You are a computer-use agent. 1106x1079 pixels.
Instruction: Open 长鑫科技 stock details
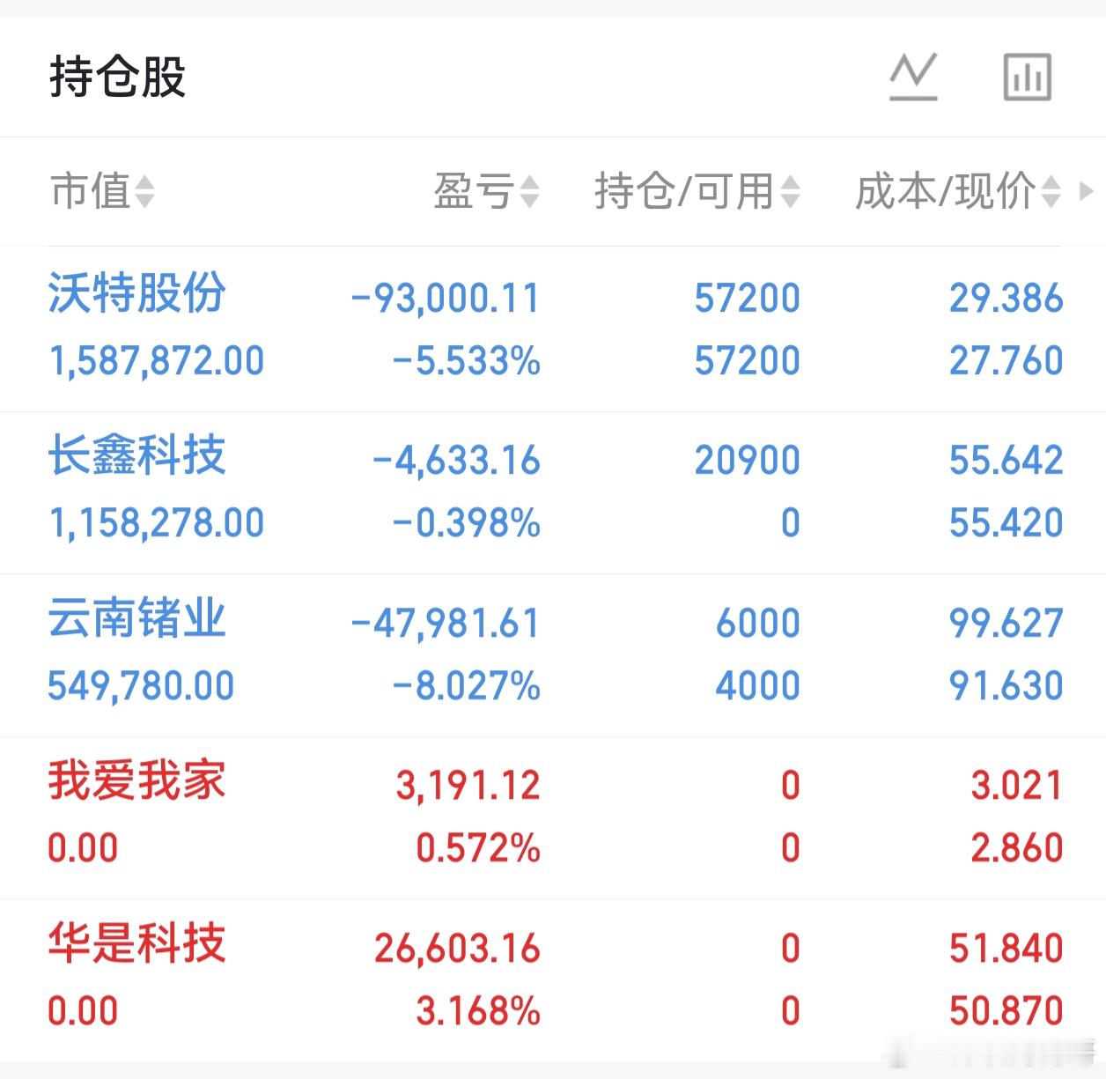point(136,456)
